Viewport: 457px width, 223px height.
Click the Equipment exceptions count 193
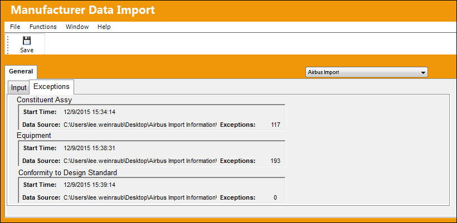click(x=275, y=161)
